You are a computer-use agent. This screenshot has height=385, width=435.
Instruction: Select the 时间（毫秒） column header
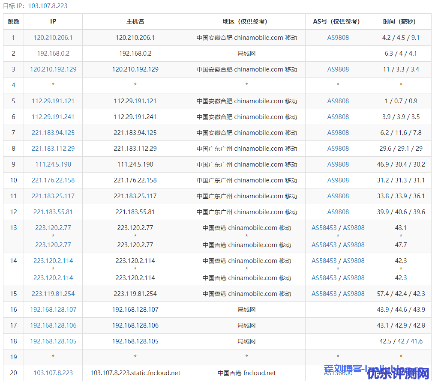[x=401, y=21]
